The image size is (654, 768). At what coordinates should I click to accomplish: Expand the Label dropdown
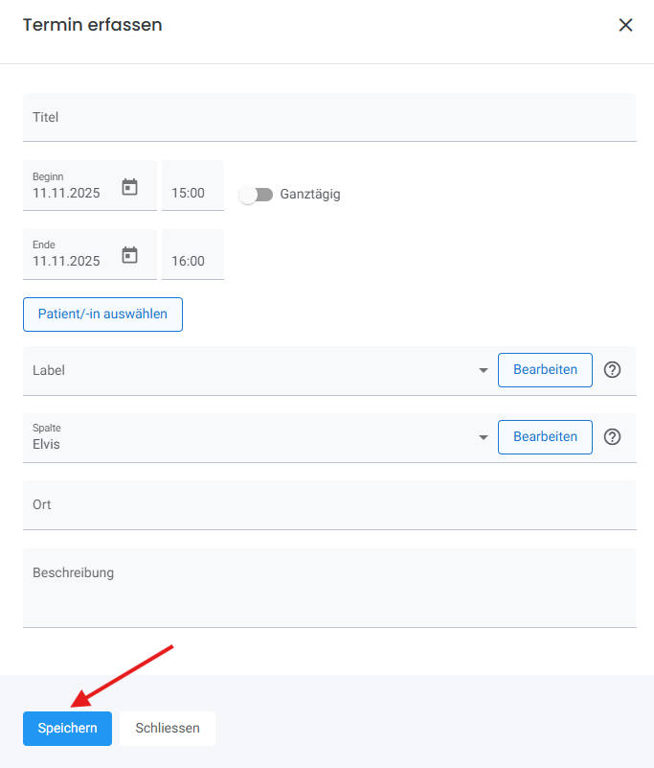(x=484, y=370)
